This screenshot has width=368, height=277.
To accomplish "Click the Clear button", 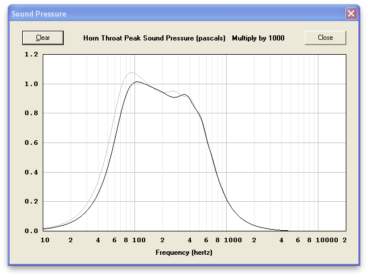I will [x=43, y=38].
